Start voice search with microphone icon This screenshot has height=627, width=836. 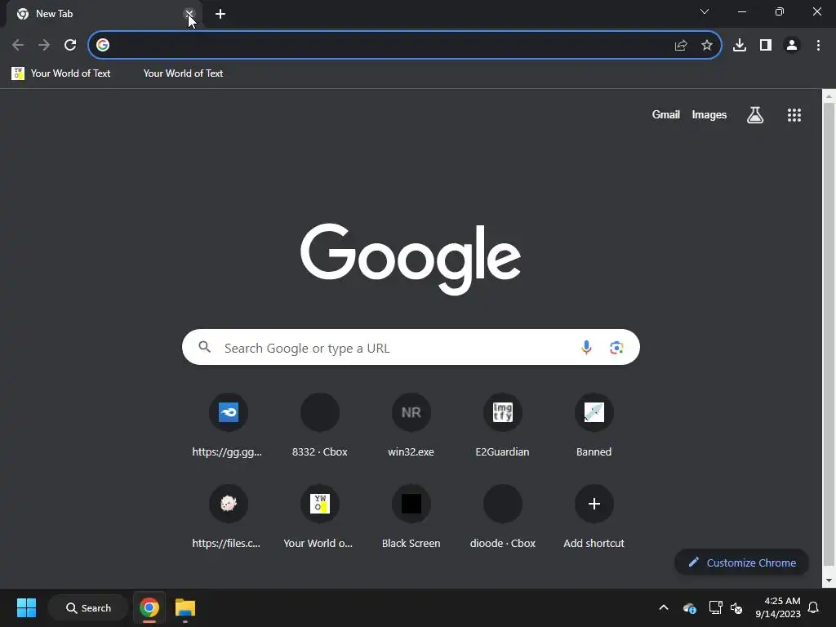pyautogui.click(x=586, y=348)
